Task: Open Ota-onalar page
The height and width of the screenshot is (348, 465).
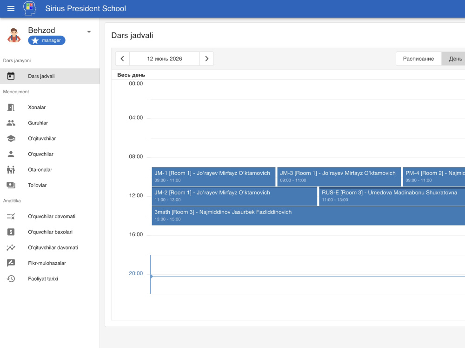Action: click(50, 169)
